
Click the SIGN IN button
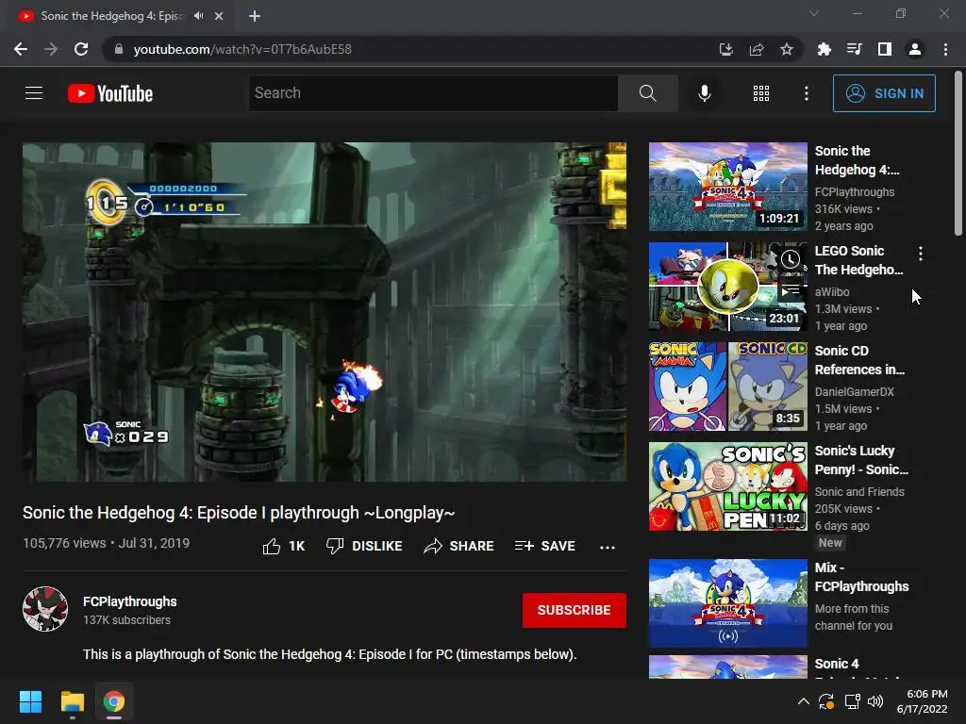(884, 93)
